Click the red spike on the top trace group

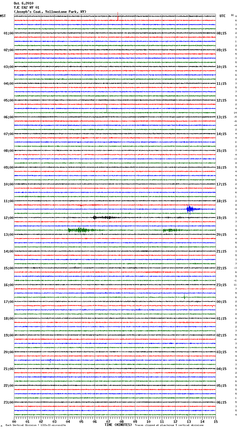point(118,16)
